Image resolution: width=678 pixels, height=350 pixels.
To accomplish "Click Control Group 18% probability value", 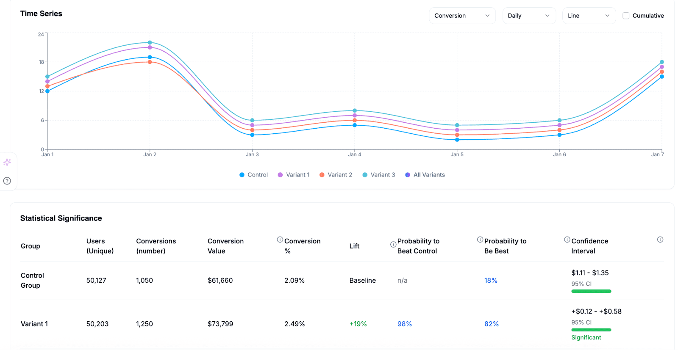I will tap(491, 281).
